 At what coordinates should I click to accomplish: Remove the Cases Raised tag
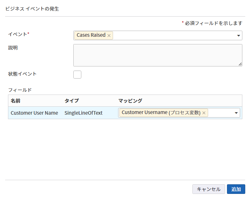pos(109,35)
